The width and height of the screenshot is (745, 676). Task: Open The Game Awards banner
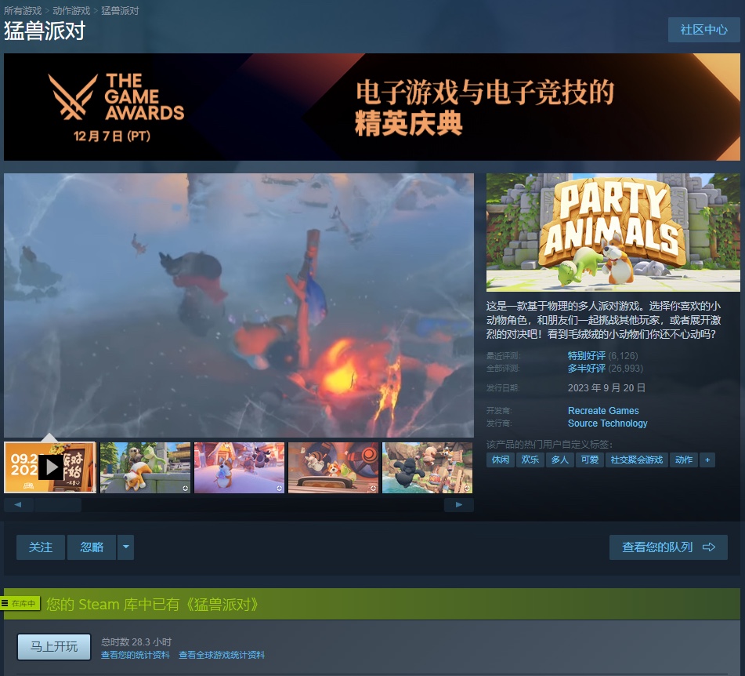pos(372,107)
